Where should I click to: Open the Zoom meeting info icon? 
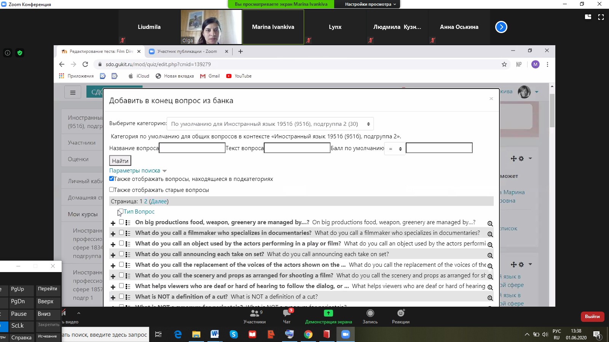click(8, 53)
